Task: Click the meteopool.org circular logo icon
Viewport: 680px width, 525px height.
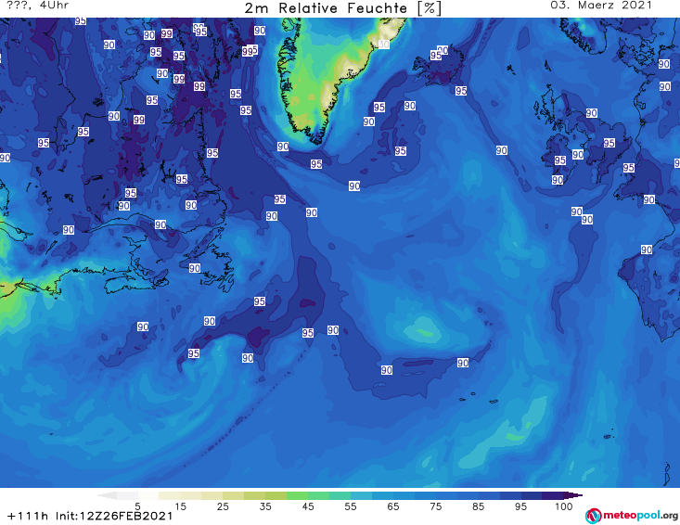Action: pyautogui.click(x=594, y=516)
